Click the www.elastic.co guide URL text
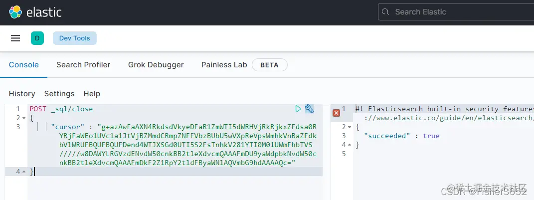This screenshot has height=200, width=534. [449, 118]
